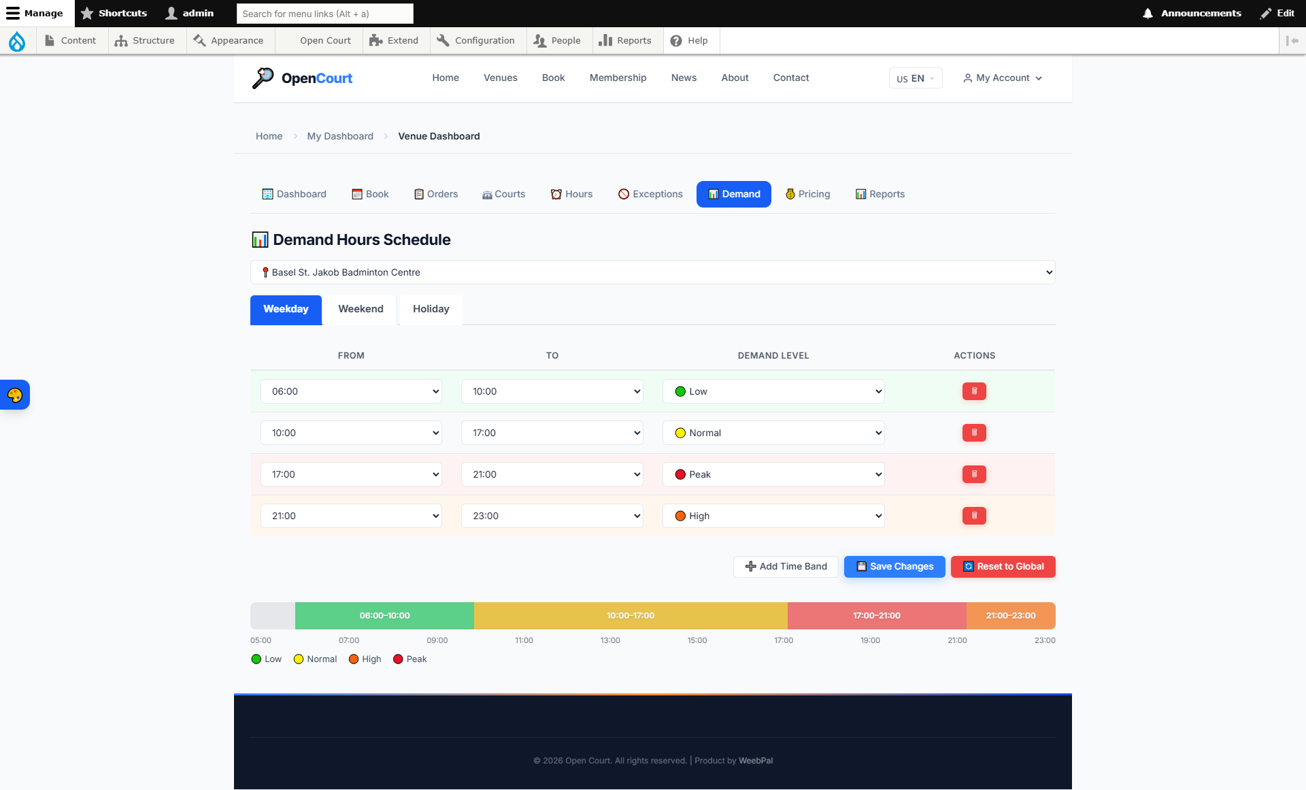Click the Add Time Band button
Screen dimensions: 1306x790
click(786, 566)
